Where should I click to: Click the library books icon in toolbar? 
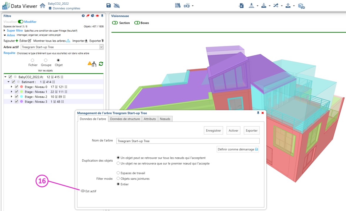(x=178, y=6)
